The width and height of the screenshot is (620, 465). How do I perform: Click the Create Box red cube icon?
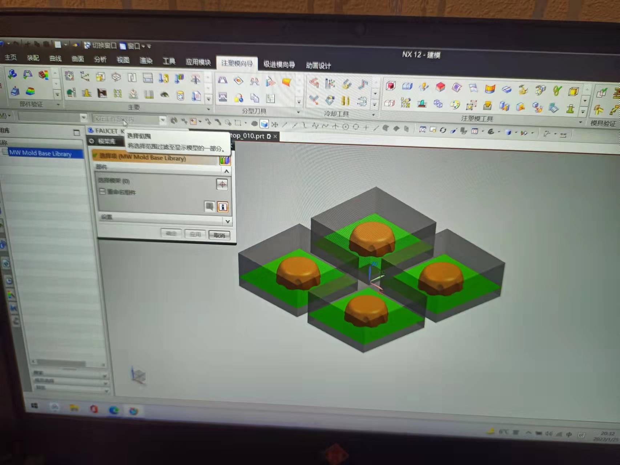click(x=391, y=86)
